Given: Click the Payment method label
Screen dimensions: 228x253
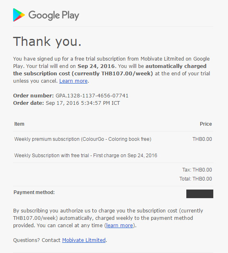Looking at the screenshot, I should [x=34, y=192].
